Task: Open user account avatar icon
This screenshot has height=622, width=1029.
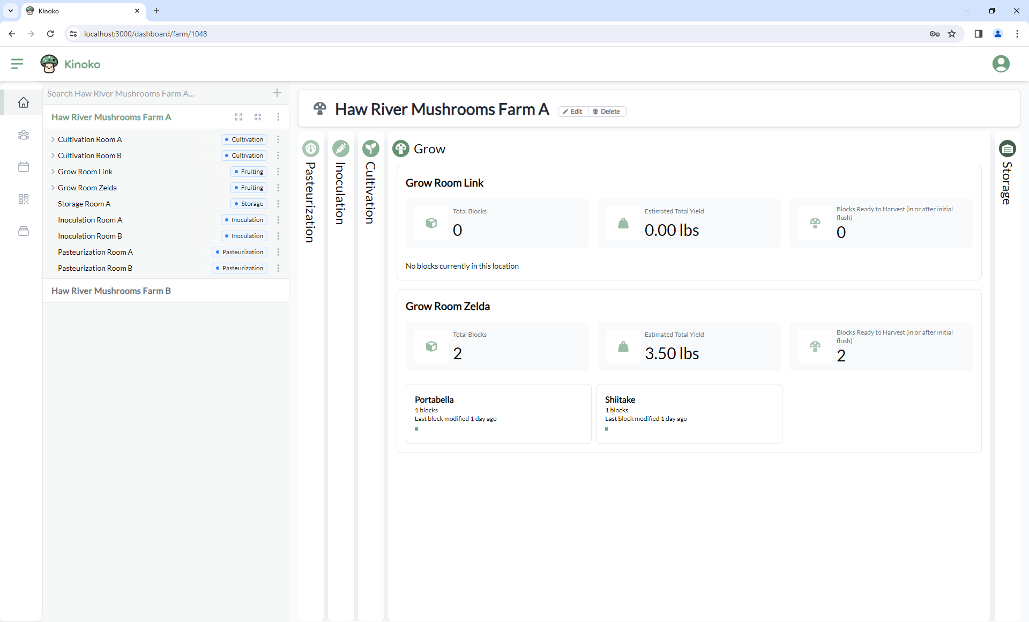Action: (x=1001, y=64)
